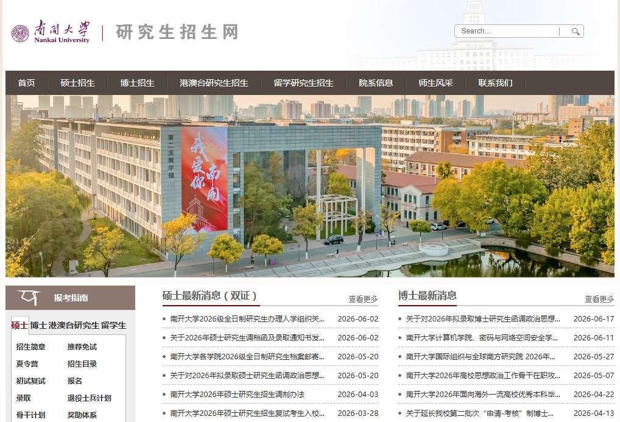Click the search magnifier icon
The width and height of the screenshot is (620, 422).
pyautogui.click(x=576, y=31)
